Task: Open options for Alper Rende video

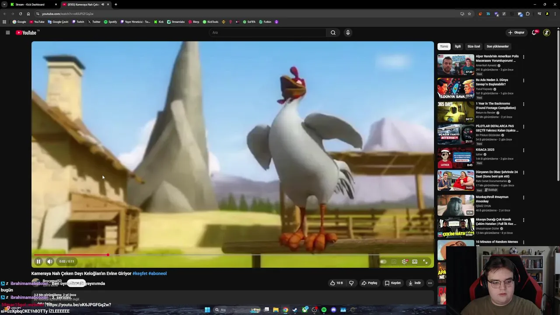Action: [524, 57]
